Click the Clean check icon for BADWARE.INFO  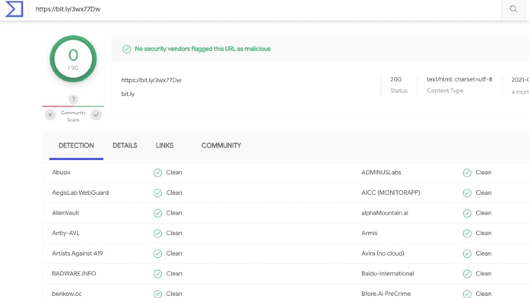click(158, 274)
